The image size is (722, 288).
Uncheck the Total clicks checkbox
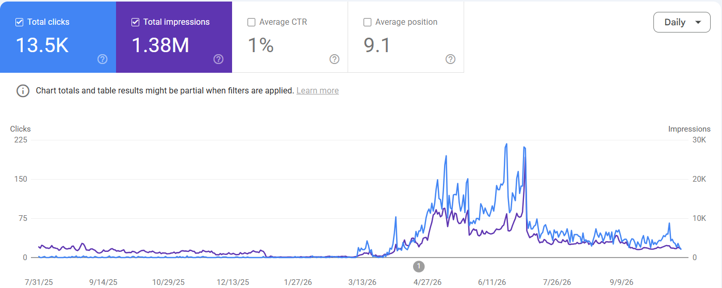[x=20, y=22]
